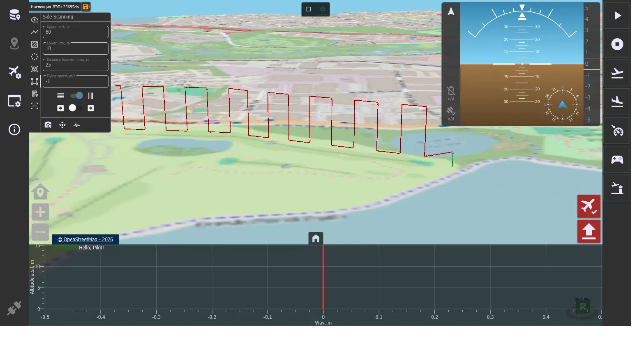The height and width of the screenshot is (341, 637).
Task: Toggle the eye visibility icon in Side Scanning panel
Action: coord(35,20)
